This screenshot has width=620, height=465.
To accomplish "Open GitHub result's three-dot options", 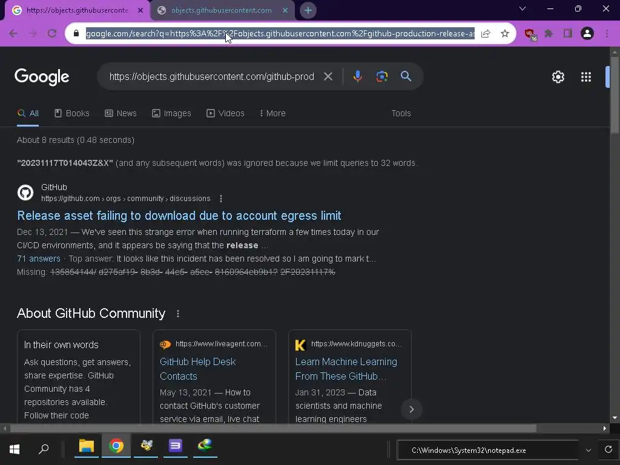I will point(221,199).
